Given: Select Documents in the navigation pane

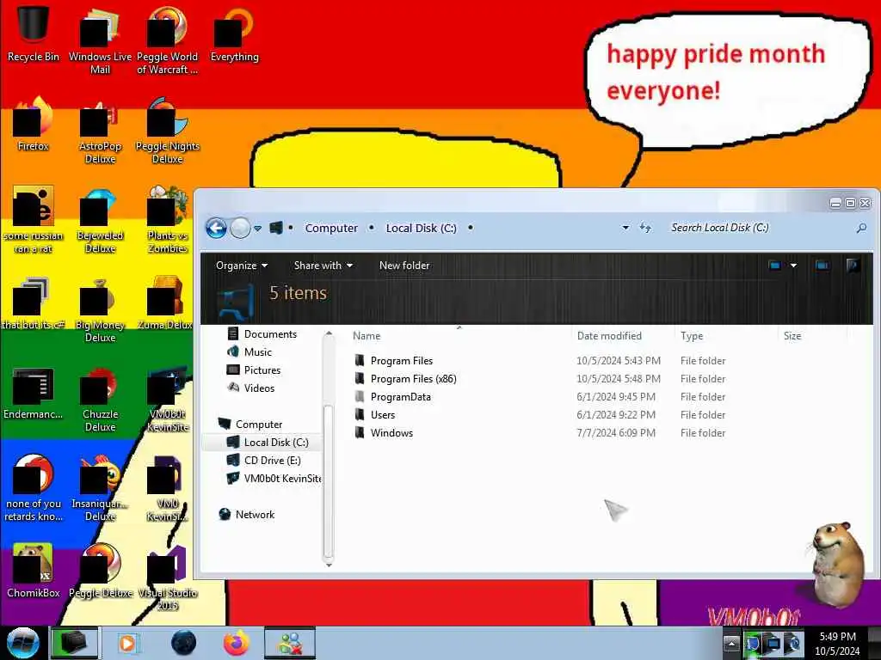Looking at the screenshot, I should 262,334.
